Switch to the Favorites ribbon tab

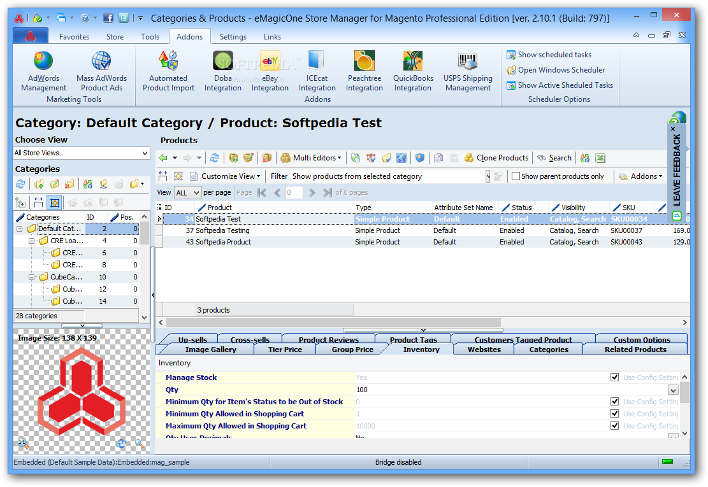coord(74,36)
